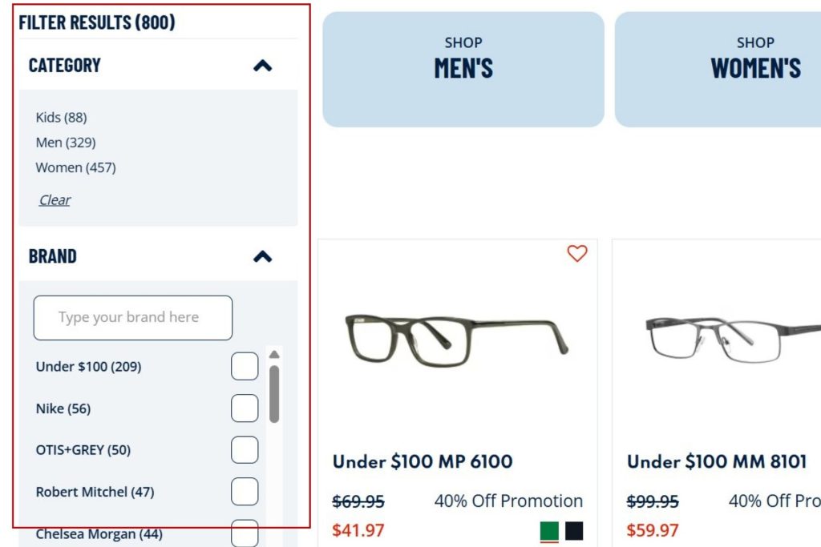
Task: Collapse the Category filter section
Action: tap(263, 66)
